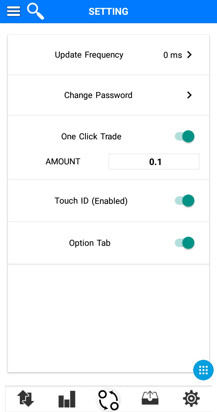The width and height of the screenshot is (217, 412).
Task: Tap the Change Password chevron arrow
Action: coord(189,95)
